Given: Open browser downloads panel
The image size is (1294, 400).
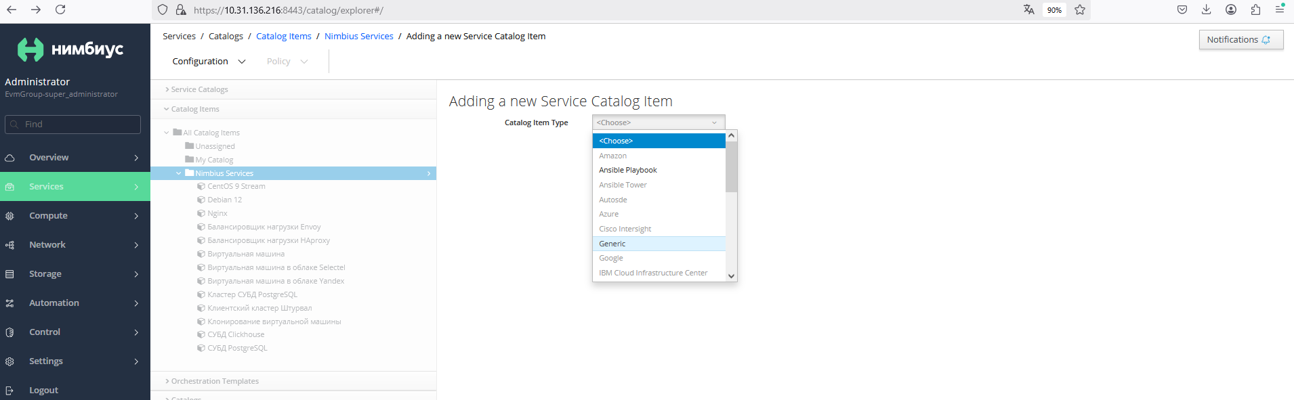Looking at the screenshot, I should [x=1207, y=9].
